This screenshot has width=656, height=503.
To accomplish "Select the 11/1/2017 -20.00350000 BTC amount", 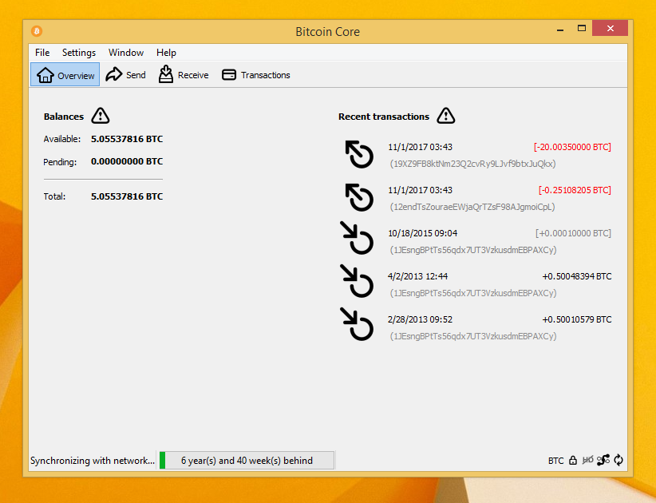I will point(572,147).
